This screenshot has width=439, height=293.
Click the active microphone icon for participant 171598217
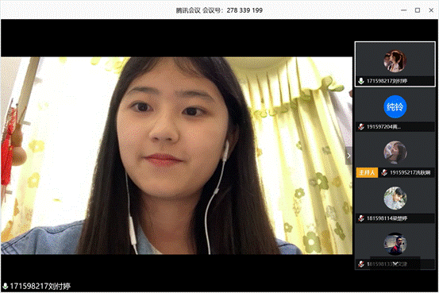coord(361,81)
